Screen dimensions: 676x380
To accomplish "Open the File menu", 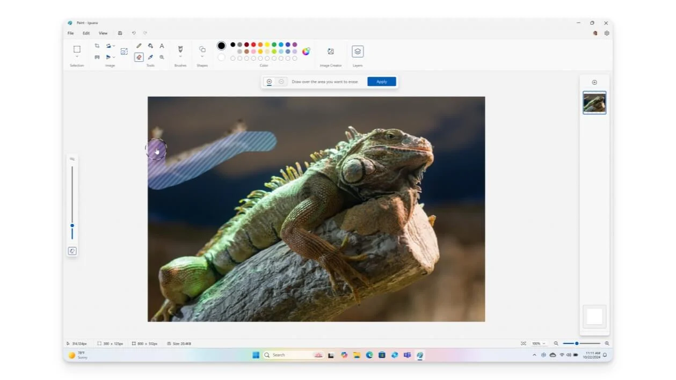I will [x=70, y=33].
